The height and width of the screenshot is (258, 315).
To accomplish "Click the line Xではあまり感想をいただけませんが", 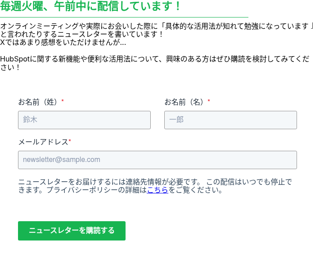I will tap(63, 42).
